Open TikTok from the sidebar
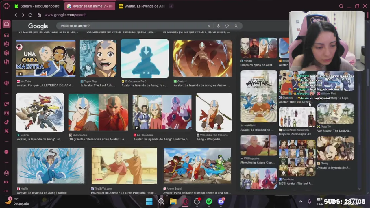370x208 pixels. (6, 122)
